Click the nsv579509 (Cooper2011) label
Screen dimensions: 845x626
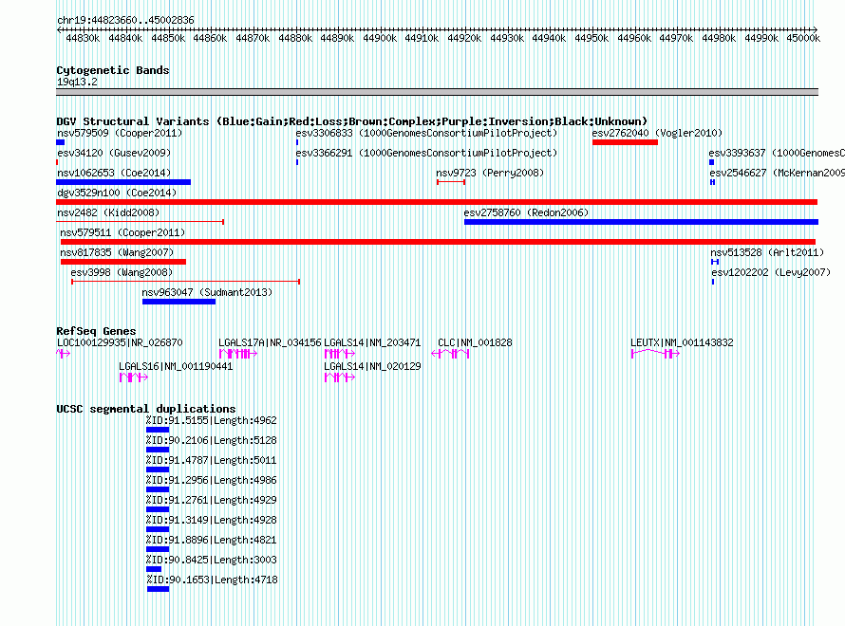tap(120, 133)
